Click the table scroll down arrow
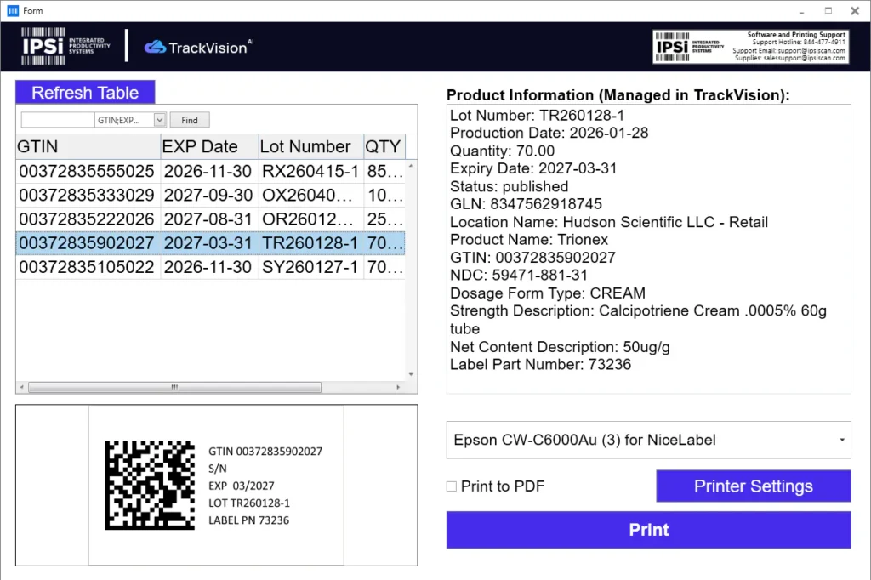This screenshot has height=580, width=871. 411,374
